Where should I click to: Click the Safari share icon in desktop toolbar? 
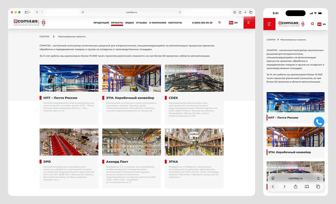(240, 12)
